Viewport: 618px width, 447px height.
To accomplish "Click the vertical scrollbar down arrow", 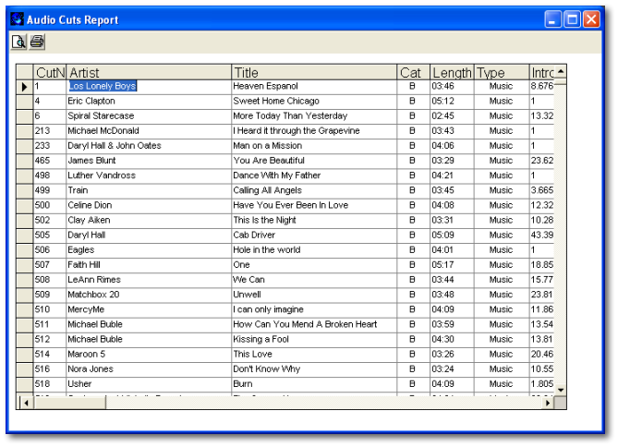I will (x=561, y=390).
